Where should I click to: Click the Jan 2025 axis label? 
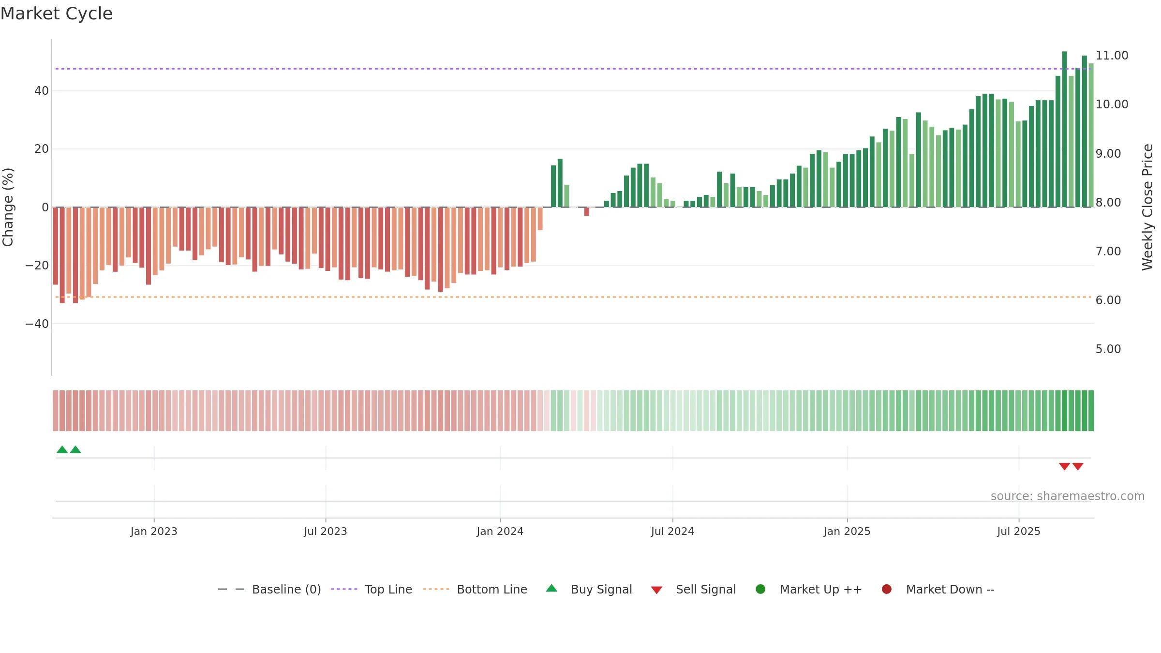point(848,532)
